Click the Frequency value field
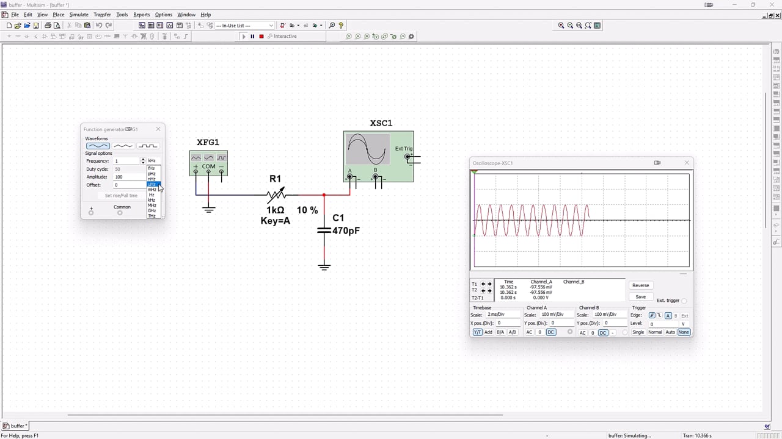 coord(126,161)
